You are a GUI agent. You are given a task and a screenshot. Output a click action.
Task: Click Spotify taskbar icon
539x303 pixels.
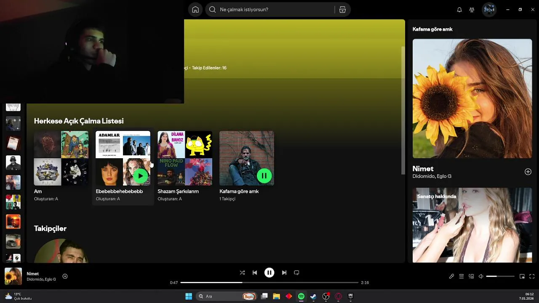tap(301, 296)
